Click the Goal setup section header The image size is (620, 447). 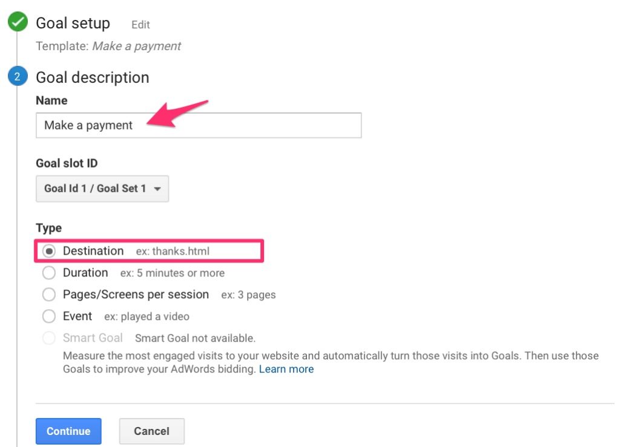pos(73,23)
